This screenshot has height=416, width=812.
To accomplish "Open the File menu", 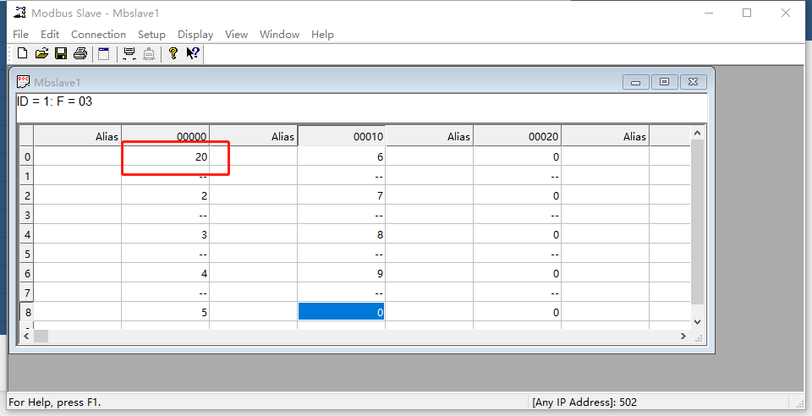I will coord(20,34).
